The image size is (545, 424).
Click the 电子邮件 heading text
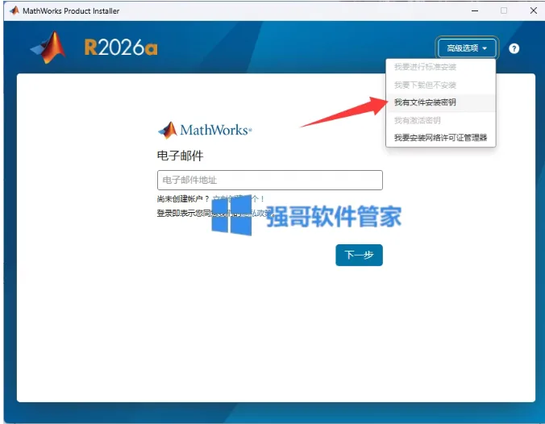click(x=180, y=156)
